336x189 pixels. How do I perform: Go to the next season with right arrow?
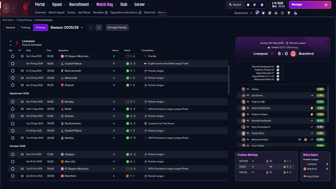pos(99,28)
